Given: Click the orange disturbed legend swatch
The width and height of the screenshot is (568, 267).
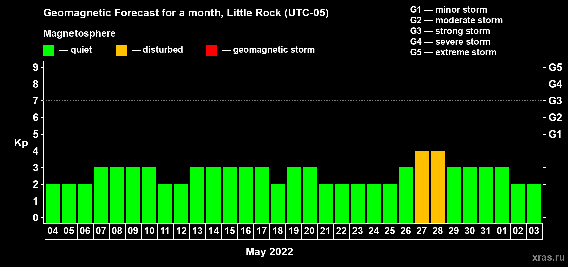Looking at the screenshot, I should [121, 50].
